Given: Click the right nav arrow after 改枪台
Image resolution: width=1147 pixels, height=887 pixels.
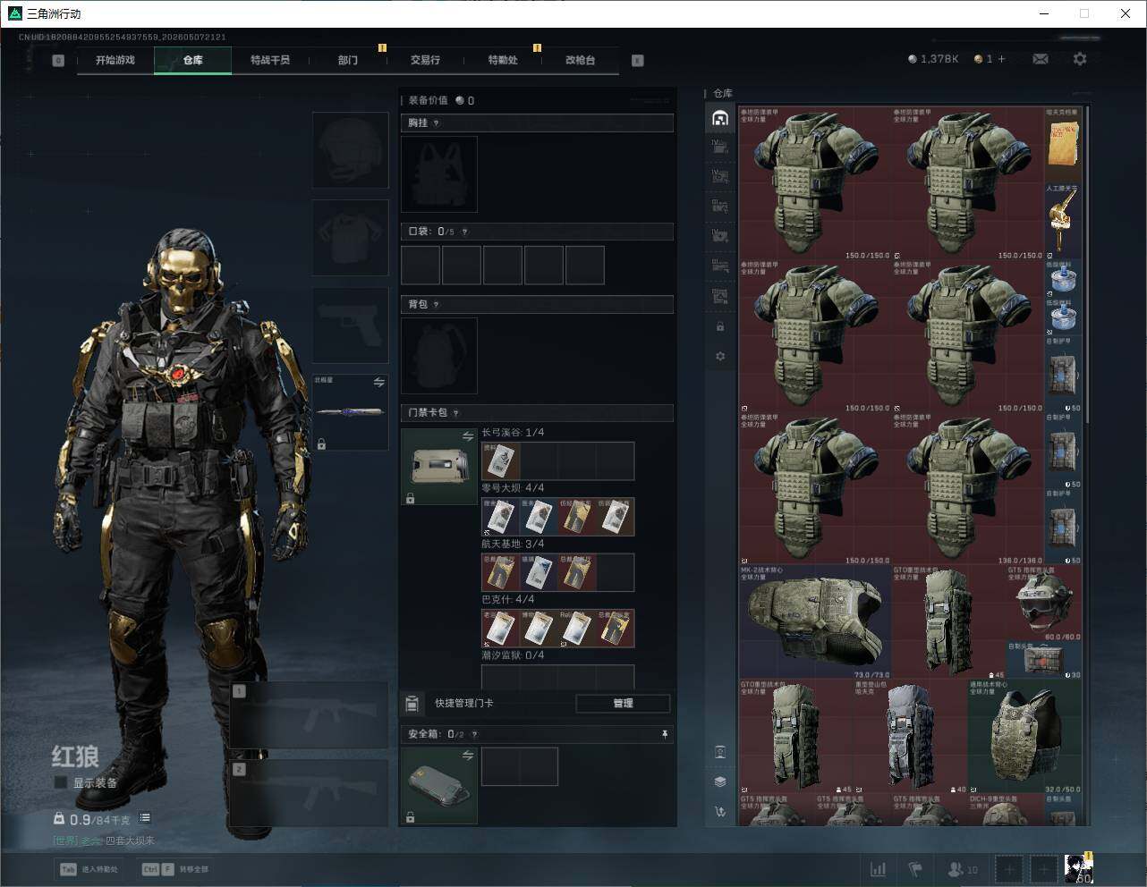Looking at the screenshot, I should [638, 61].
